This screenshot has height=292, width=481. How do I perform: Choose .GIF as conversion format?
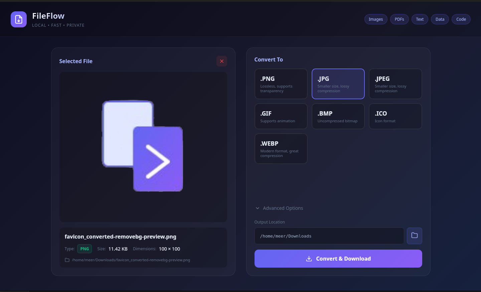(281, 116)
